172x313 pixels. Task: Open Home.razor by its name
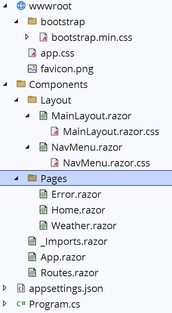(78, 210)
